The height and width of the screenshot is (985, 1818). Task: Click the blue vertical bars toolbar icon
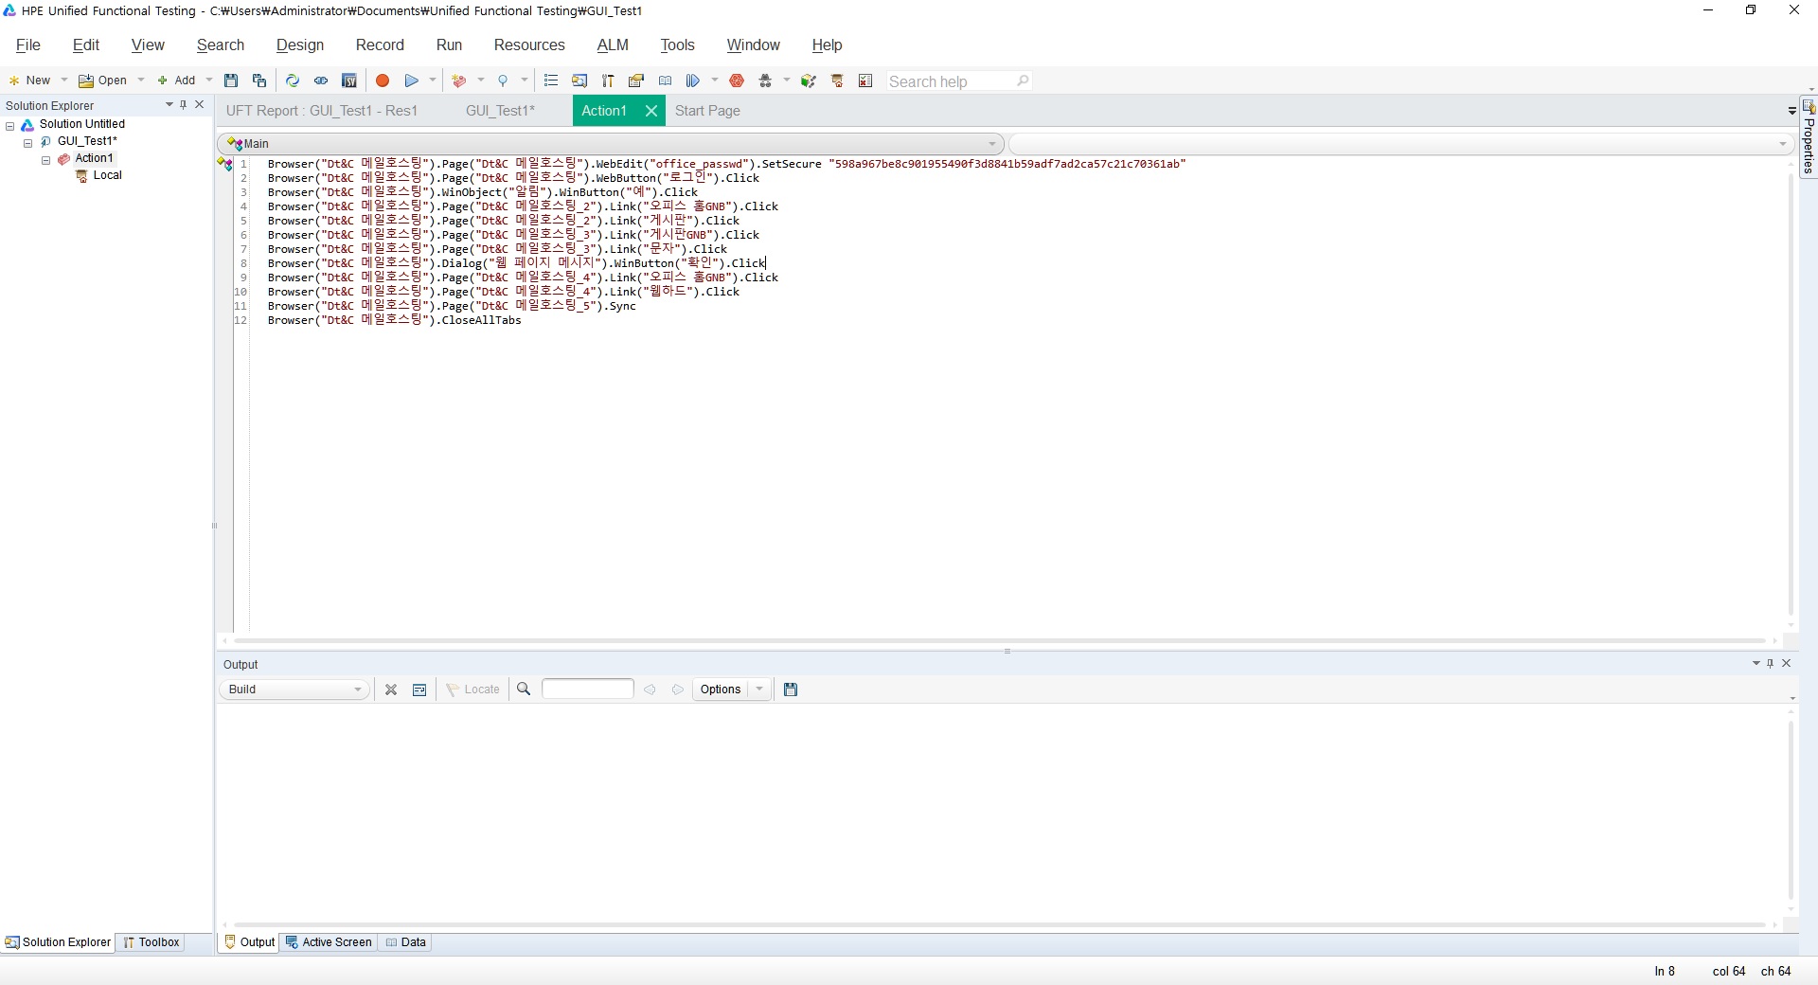click(x=693, y=81)
